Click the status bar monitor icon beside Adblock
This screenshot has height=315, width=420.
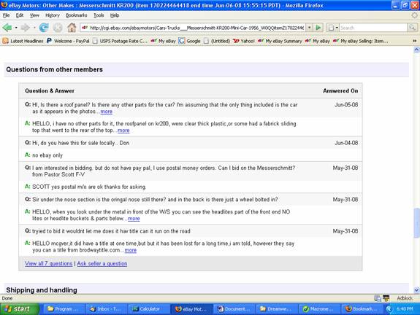click(x=386, y=298)
